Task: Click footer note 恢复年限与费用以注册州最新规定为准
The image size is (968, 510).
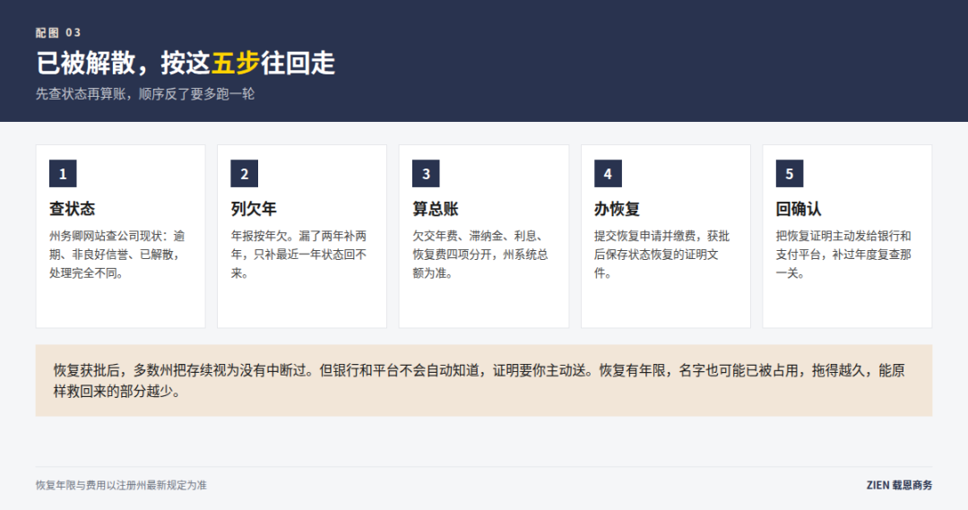Action: [x=121, y=485]
